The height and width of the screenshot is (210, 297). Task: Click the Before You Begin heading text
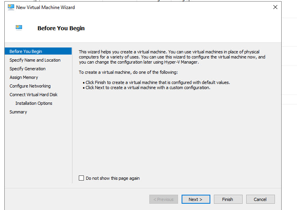(x=61, y=28)
